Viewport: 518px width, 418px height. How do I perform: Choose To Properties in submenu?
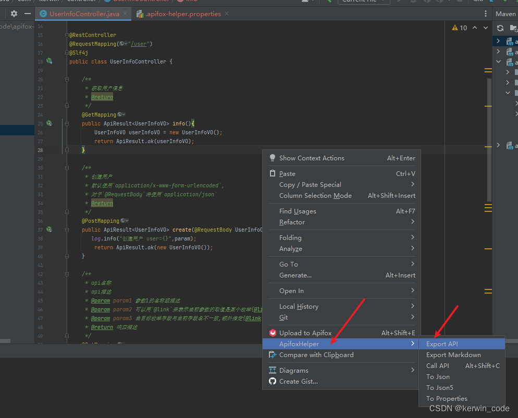462,399
